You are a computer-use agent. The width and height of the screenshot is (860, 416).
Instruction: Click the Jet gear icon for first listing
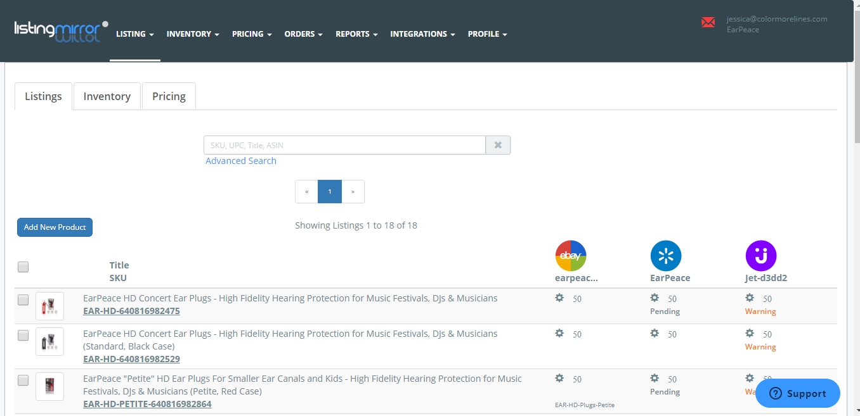pyautogui.click(x=750, y=298)
